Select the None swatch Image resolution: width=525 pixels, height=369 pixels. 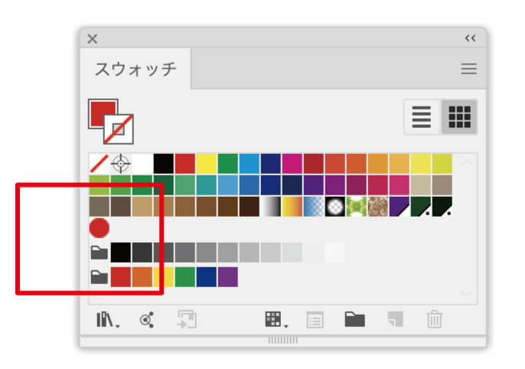click(99, 163)
